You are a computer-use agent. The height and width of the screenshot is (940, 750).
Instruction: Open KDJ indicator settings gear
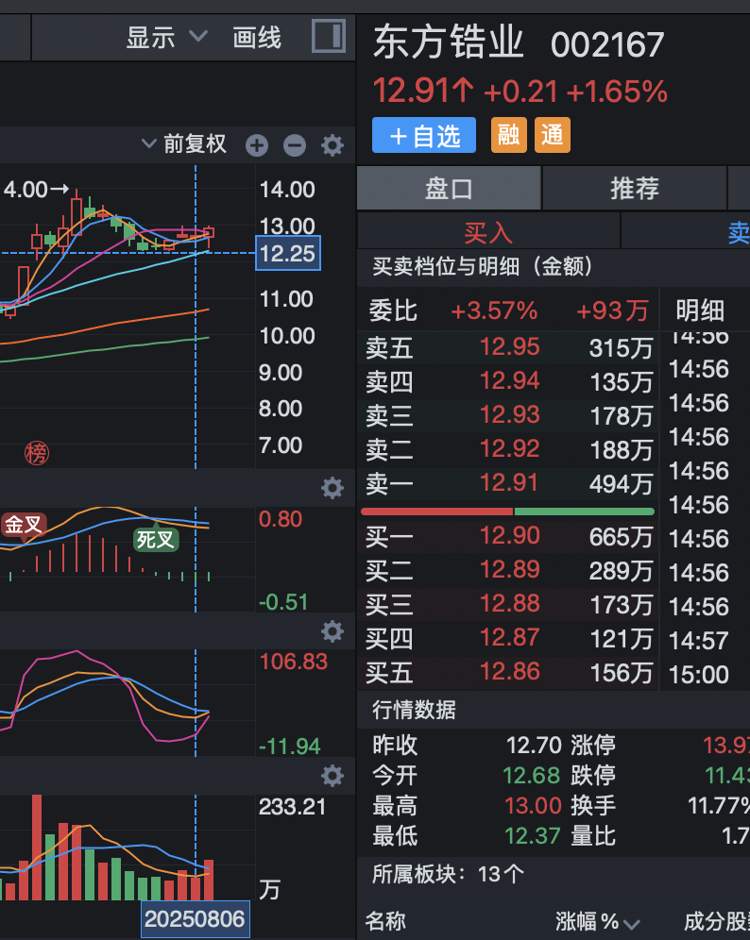[x=332, y=631]
